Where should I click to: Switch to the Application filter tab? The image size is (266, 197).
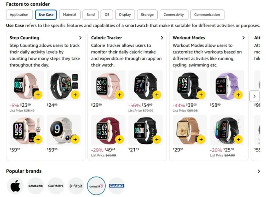click(19, 15)
